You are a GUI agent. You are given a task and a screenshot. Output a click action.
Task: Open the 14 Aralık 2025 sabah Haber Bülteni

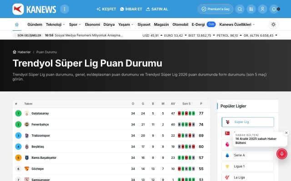pyautogui.click(x=256, y=141)
